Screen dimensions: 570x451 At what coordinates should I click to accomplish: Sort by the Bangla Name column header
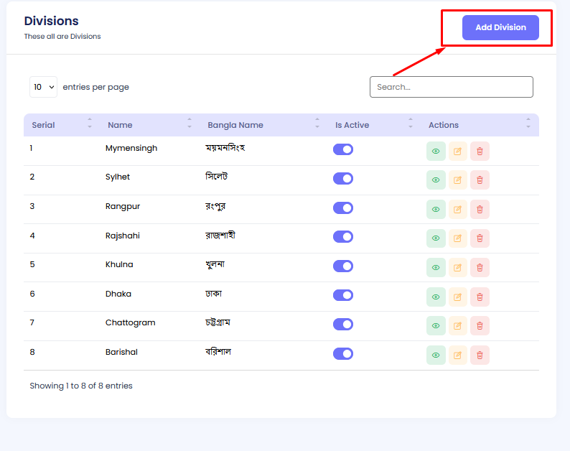[x=235, y=125]
